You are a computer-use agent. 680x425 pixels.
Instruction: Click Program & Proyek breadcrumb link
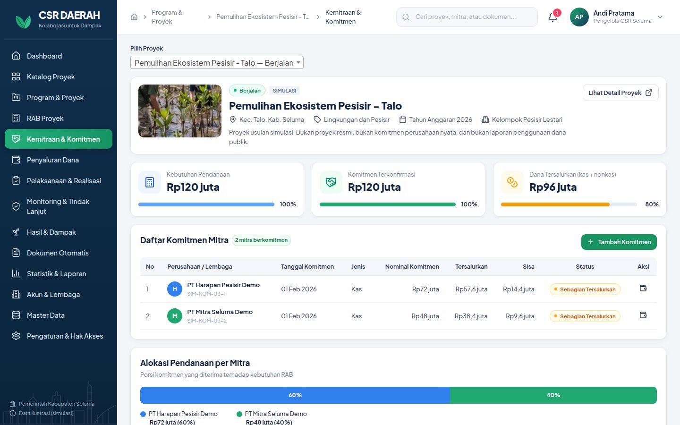[167, 17]
